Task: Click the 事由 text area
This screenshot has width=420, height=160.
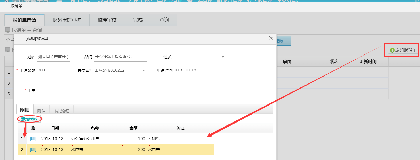Action: [135, 90]
